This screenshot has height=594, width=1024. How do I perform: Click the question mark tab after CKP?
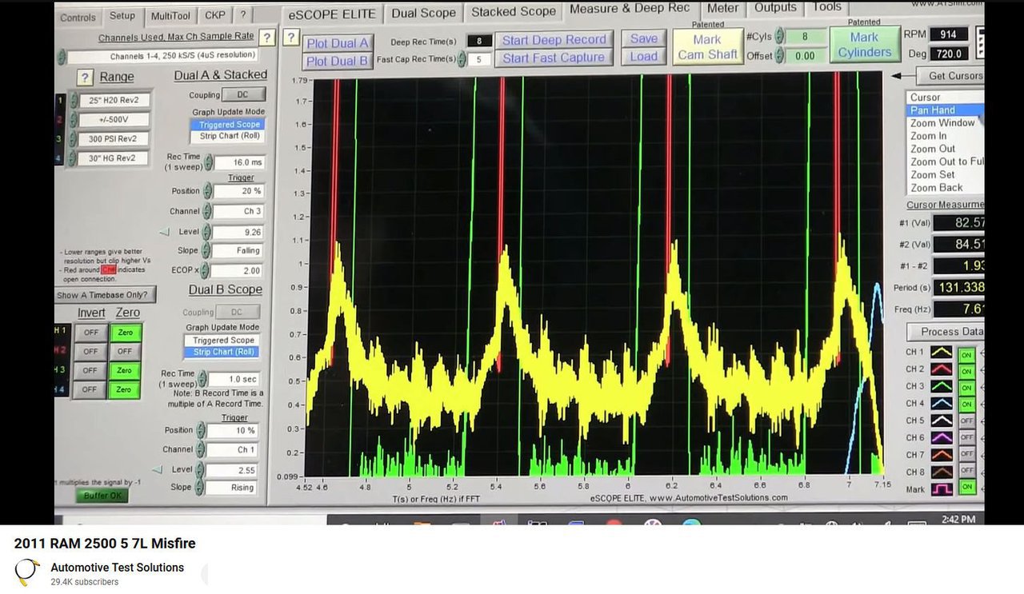point(242,15)
